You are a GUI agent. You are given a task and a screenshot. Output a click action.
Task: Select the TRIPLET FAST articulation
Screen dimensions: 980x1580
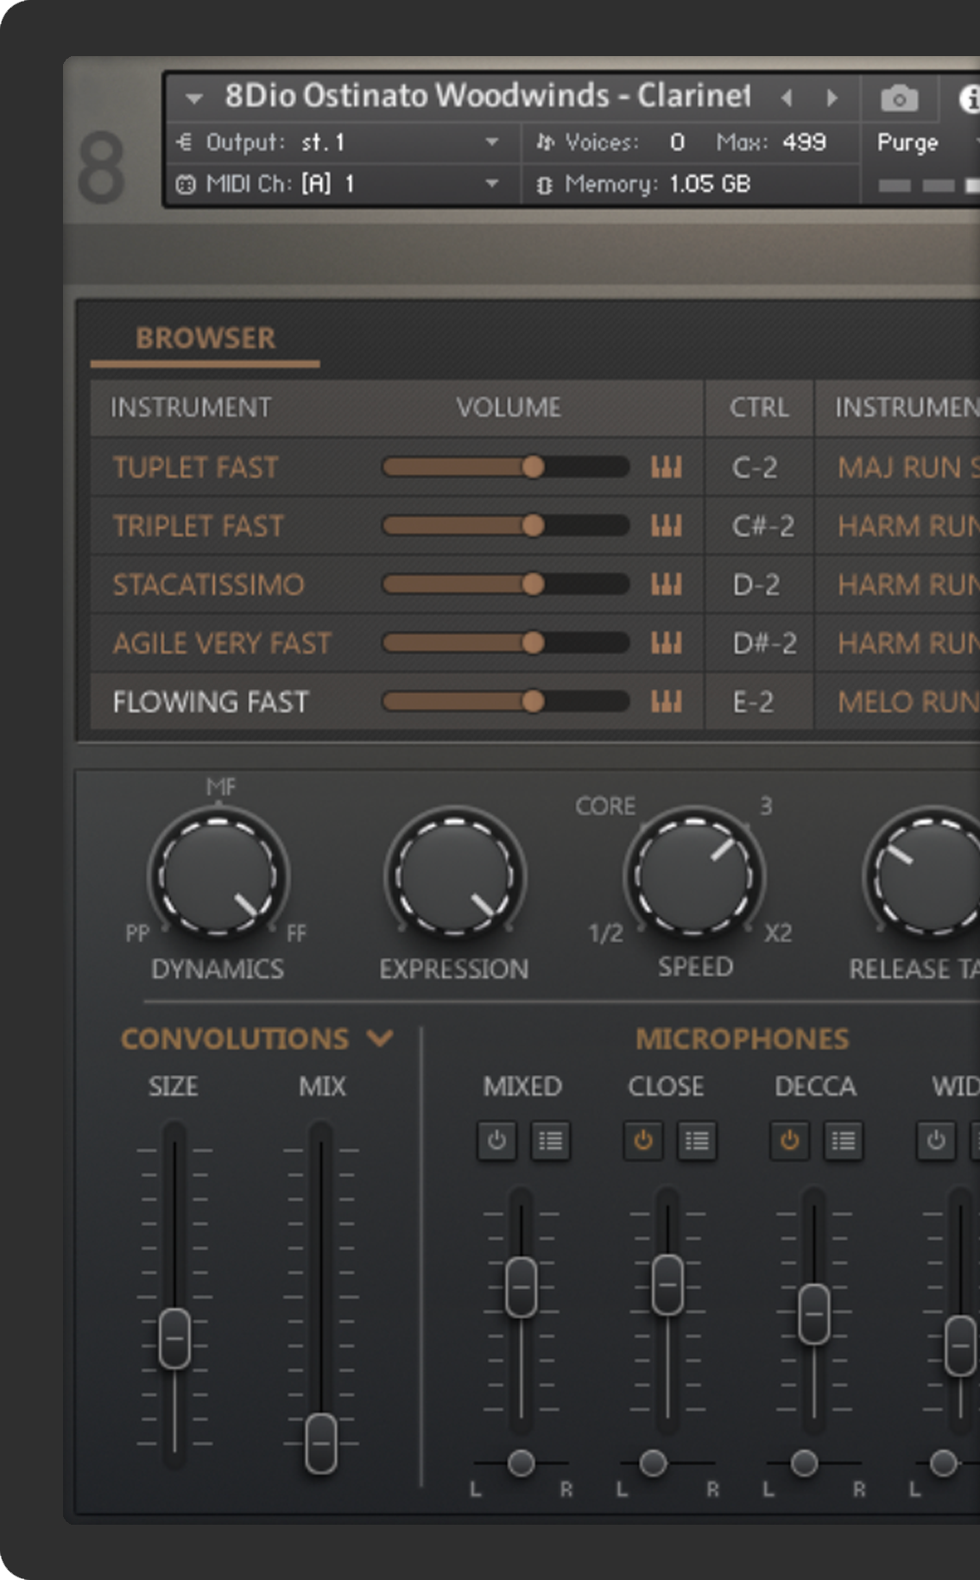pyautogui.click(x=198, y=526)
